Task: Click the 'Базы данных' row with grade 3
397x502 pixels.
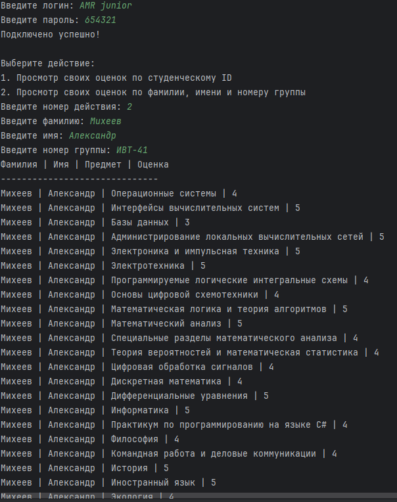Action: click(95, 222)
